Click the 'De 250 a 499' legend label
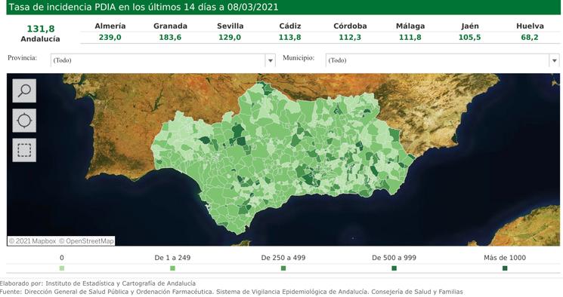 [x=283, y=258]
